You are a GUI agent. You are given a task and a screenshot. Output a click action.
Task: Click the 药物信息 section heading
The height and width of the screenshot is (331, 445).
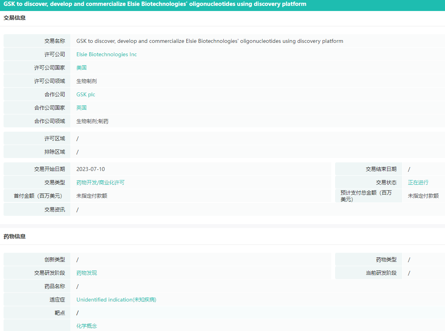15,236
